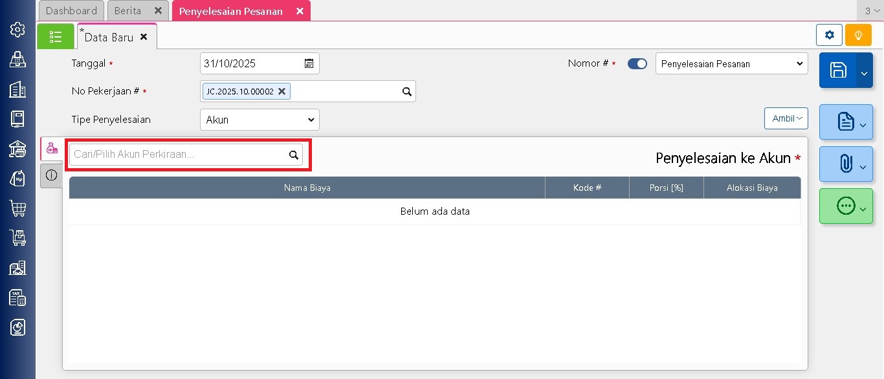Click the Cari/Pilih Akun Perkiraan search field
The height and width of the screenshot is (379, 884).
pos(180,155)
